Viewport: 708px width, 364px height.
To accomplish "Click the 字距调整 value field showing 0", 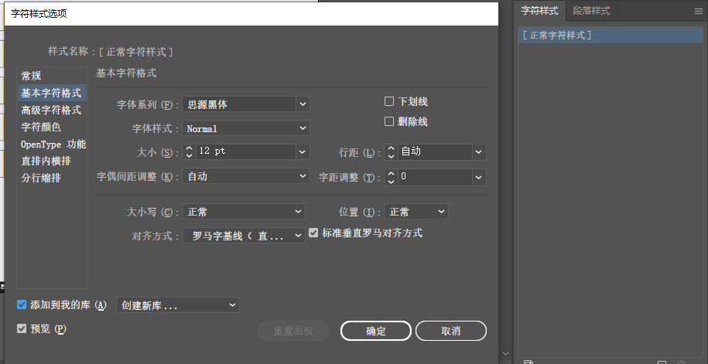I will [436, 177].
